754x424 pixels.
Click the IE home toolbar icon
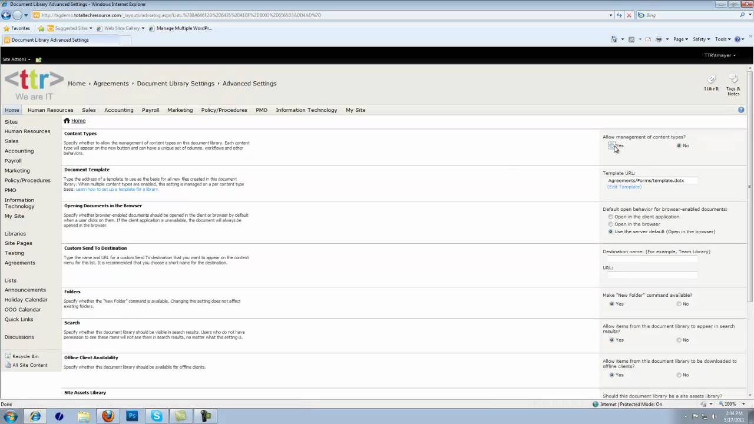[x=614, y=39]
